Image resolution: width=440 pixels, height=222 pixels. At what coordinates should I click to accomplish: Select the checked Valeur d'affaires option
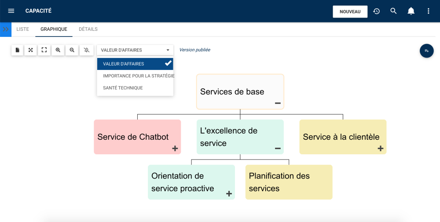(x=135, y=64)
